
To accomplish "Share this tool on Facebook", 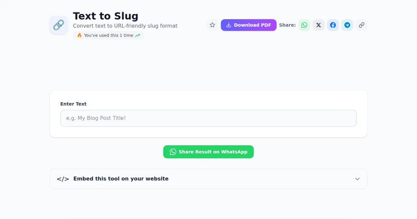I will coord(333,25).
